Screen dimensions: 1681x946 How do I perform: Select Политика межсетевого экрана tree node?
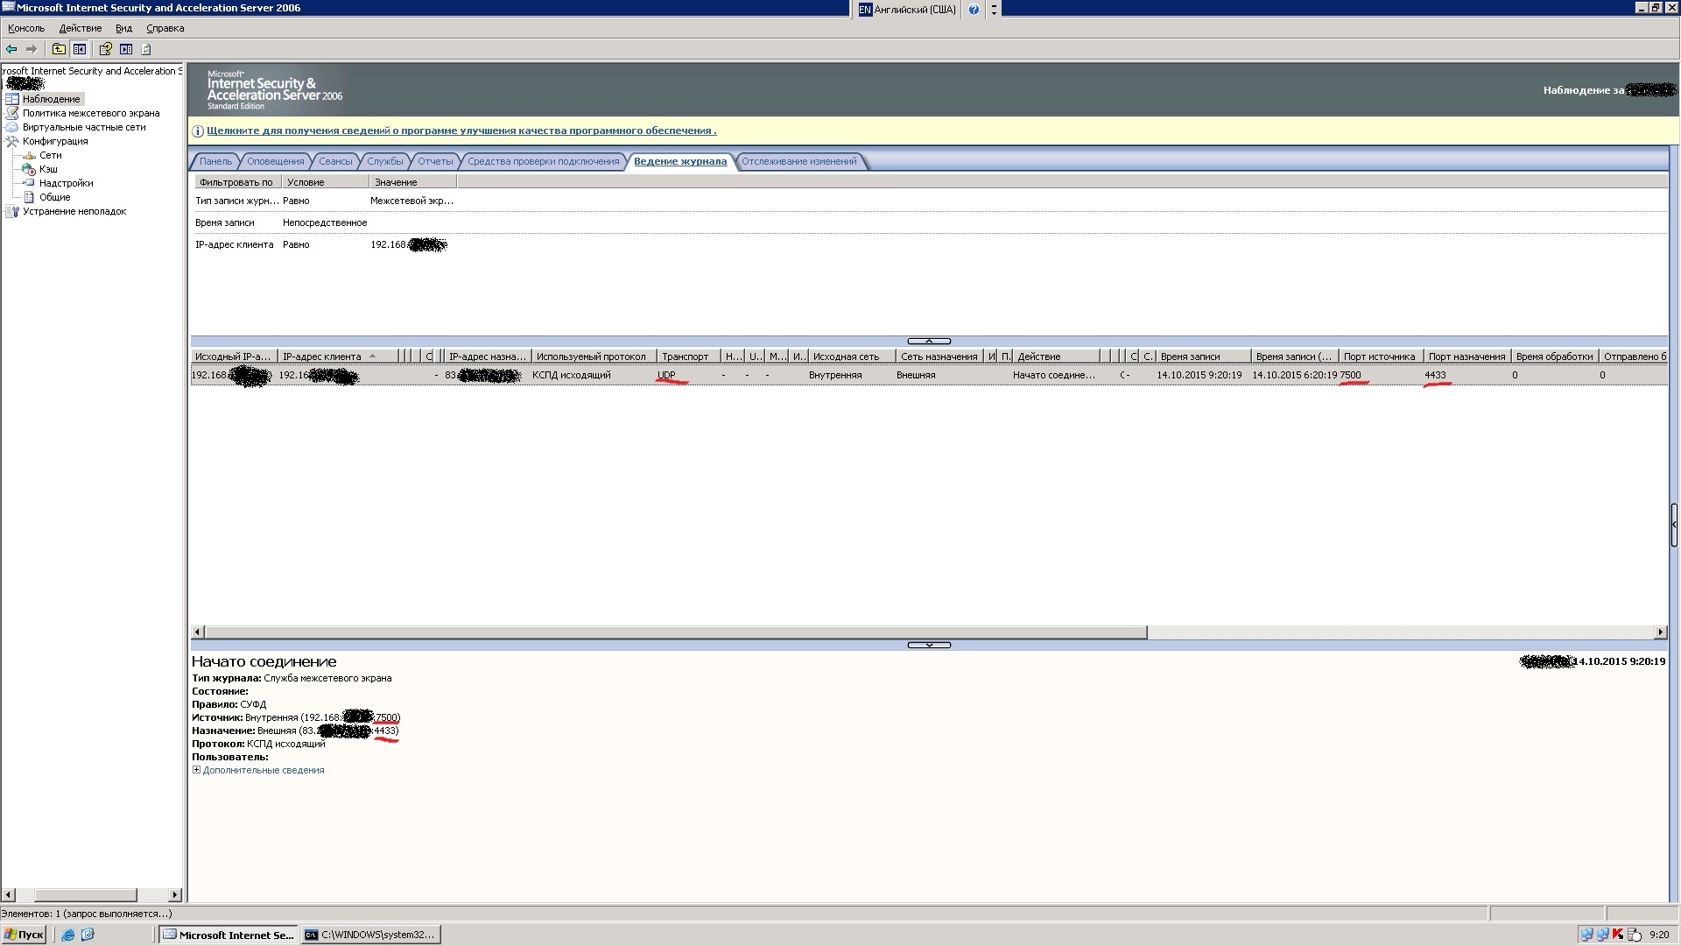91,113
